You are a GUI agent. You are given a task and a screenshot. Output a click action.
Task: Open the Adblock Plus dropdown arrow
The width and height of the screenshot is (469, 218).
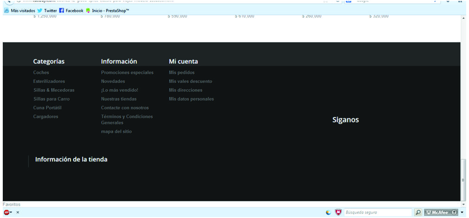[x=11, y=212]
